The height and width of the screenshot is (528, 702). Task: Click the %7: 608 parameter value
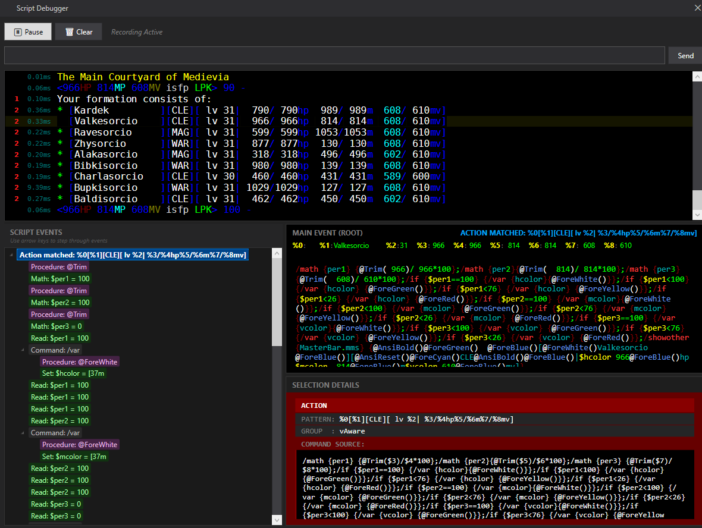589,245
